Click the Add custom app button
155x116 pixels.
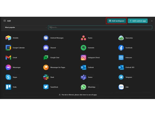[x=138, y=21]
